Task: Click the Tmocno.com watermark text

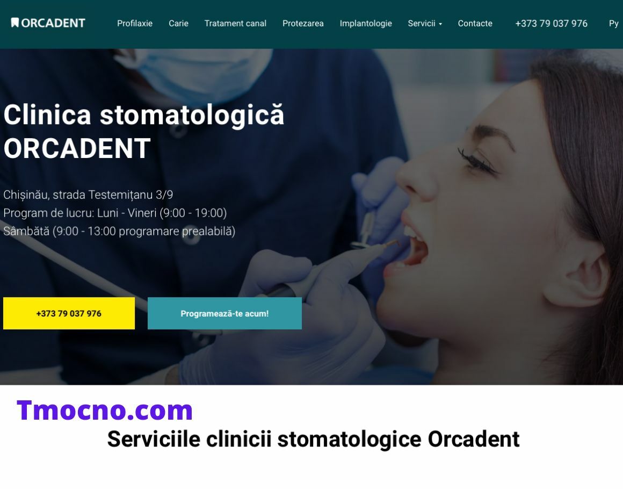Action: click(x=105, y=411)
